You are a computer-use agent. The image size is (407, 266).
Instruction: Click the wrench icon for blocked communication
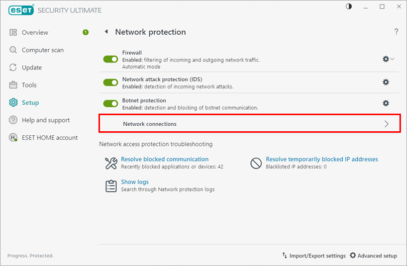click(111, 163)
